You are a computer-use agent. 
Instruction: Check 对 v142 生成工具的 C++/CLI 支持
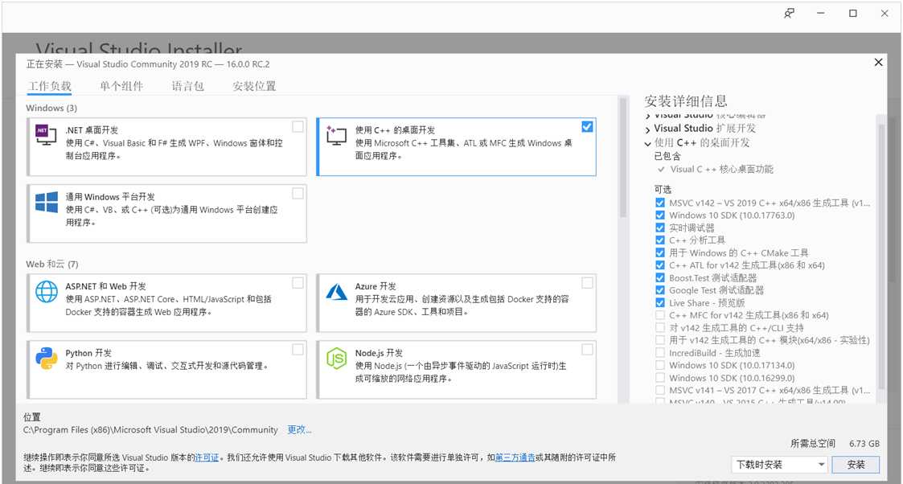point(660,327)
